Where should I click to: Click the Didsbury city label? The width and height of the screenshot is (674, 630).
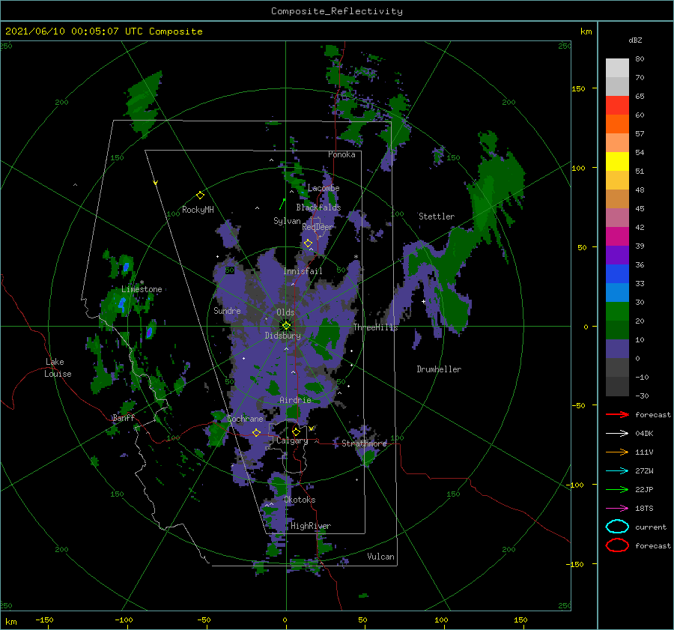[x=282, y=336]
